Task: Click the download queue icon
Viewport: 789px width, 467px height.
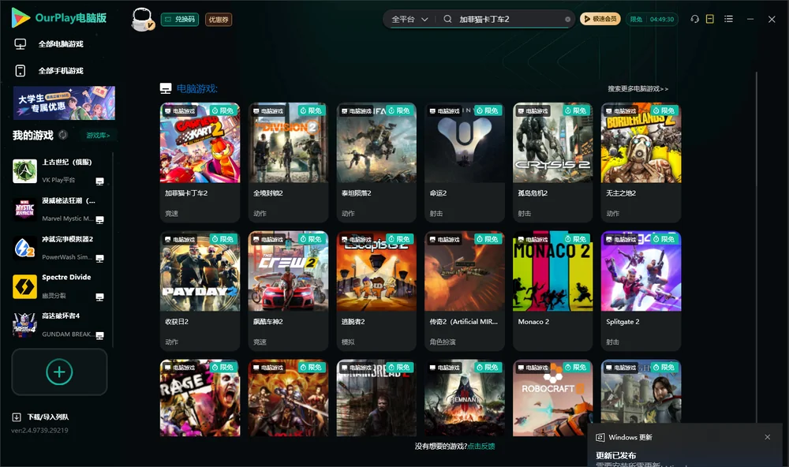Action: [x=17, y=417]
